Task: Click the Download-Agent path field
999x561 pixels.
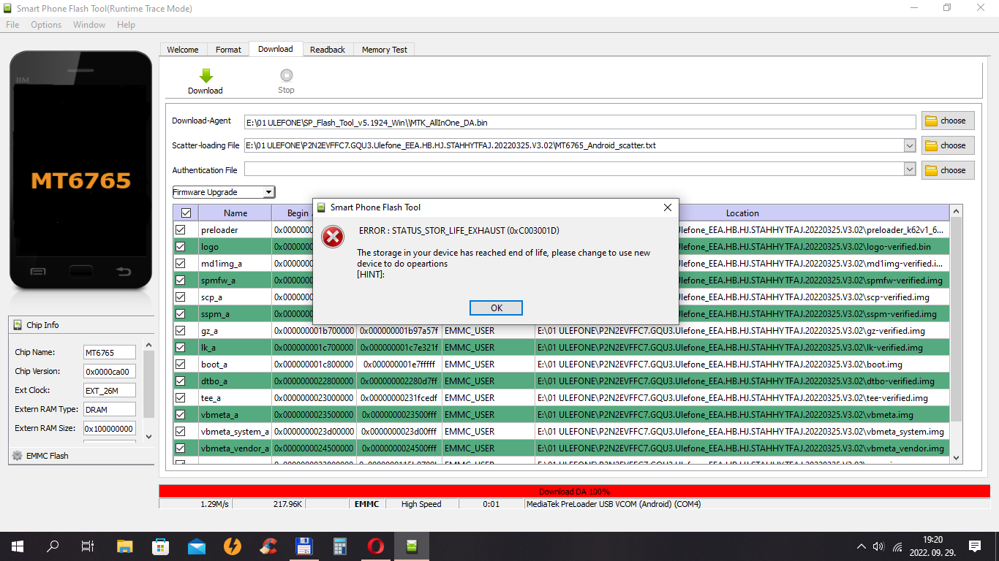Action: tap(580, 122)
